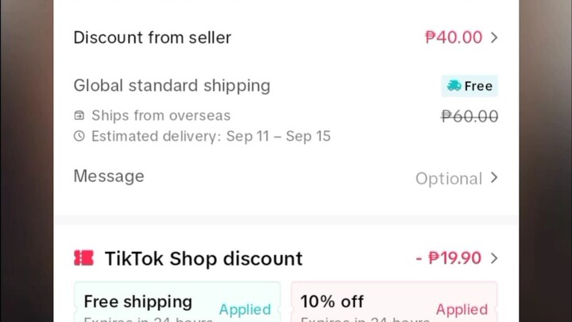The height and width of the screenshot is (322, 572).
Task: Click the package icon beside Ships from overseas
Action: click(x=79, y=116)
